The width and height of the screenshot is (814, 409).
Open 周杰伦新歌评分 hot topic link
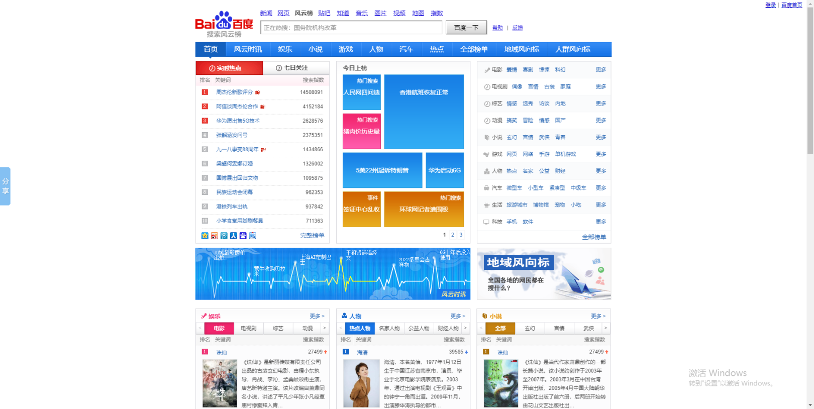(x=234, y=92)
